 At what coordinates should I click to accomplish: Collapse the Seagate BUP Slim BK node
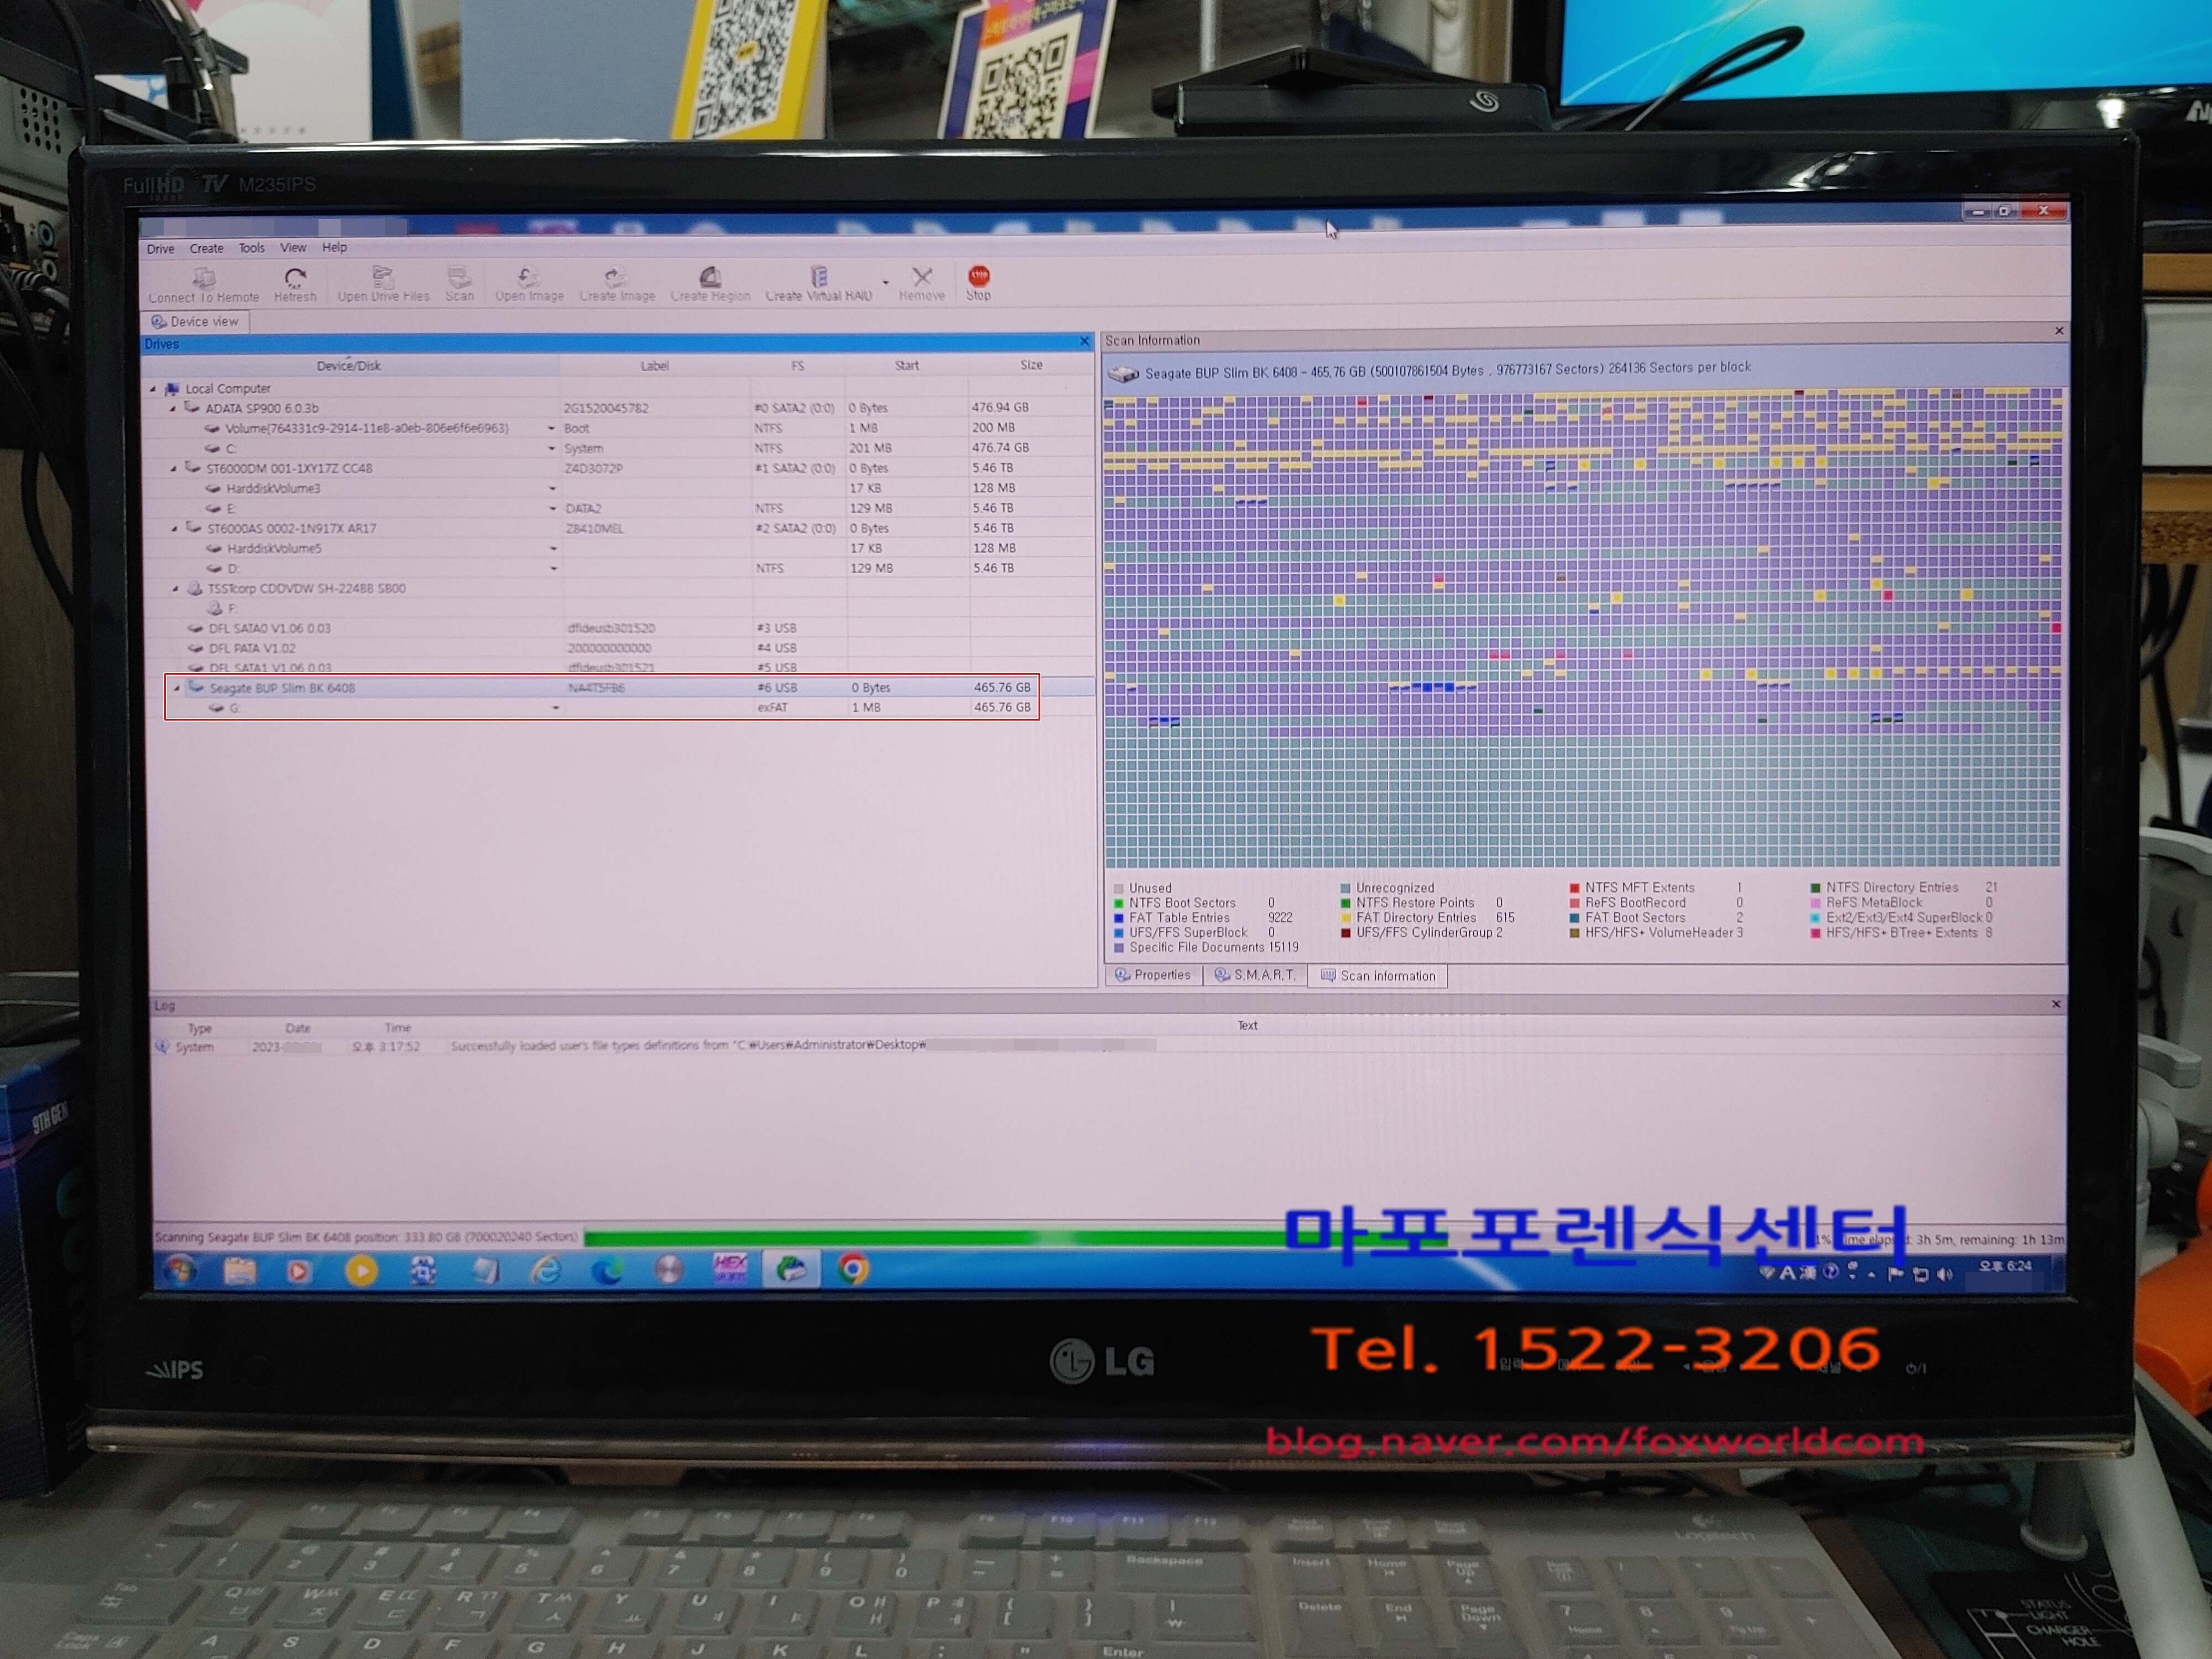click(177, 688)
